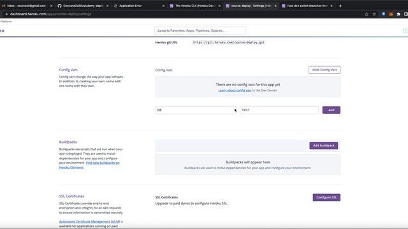Click 'Upgrade to paid dynos' text

point(191,204)
